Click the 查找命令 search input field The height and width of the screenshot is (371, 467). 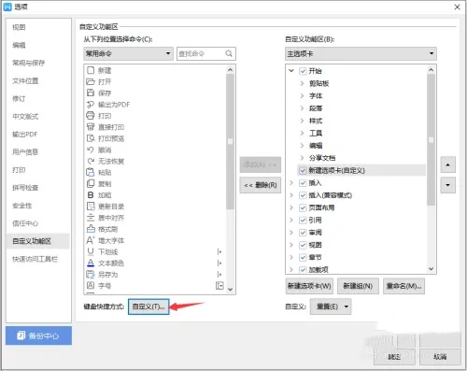[201, 53]
